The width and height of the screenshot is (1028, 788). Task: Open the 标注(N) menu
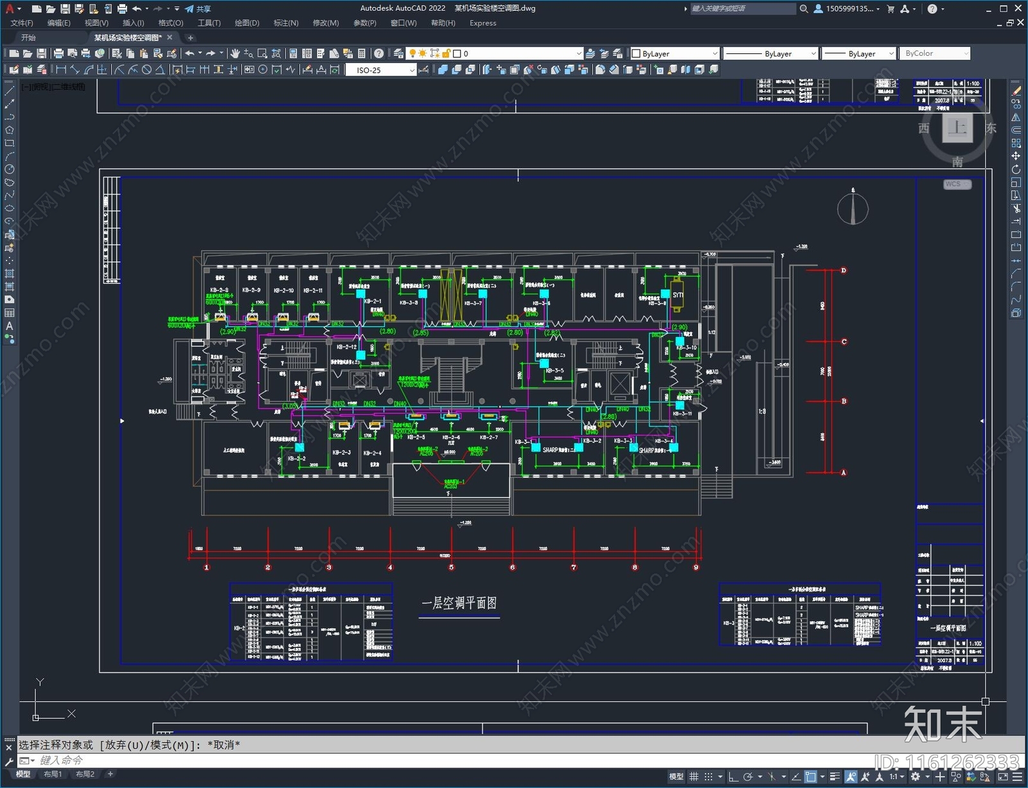tap(286, 23)
